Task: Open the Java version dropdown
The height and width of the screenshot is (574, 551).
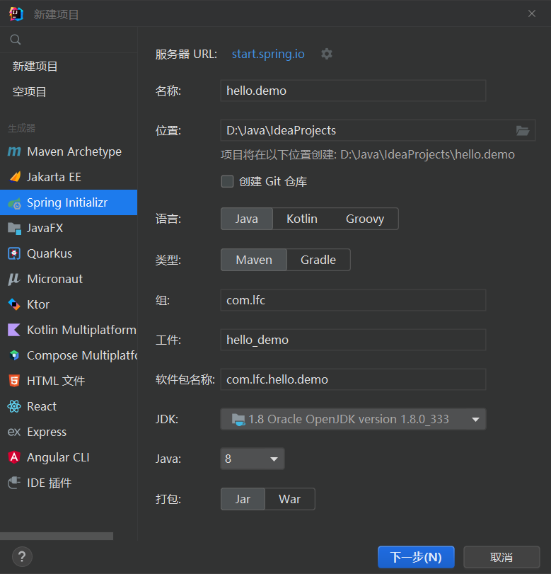Action: tap(253, 459)
